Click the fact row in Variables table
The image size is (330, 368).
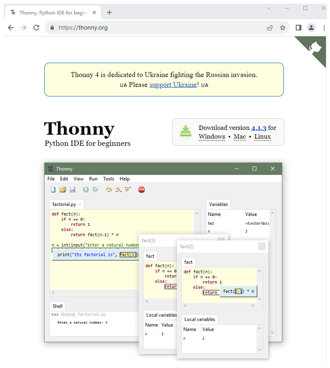[238, 223]
